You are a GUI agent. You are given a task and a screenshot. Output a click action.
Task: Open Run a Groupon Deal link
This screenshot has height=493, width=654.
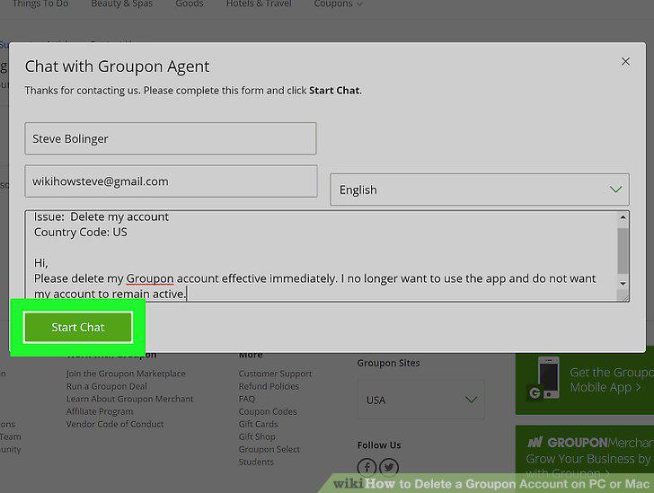click(x=106, y=386)
